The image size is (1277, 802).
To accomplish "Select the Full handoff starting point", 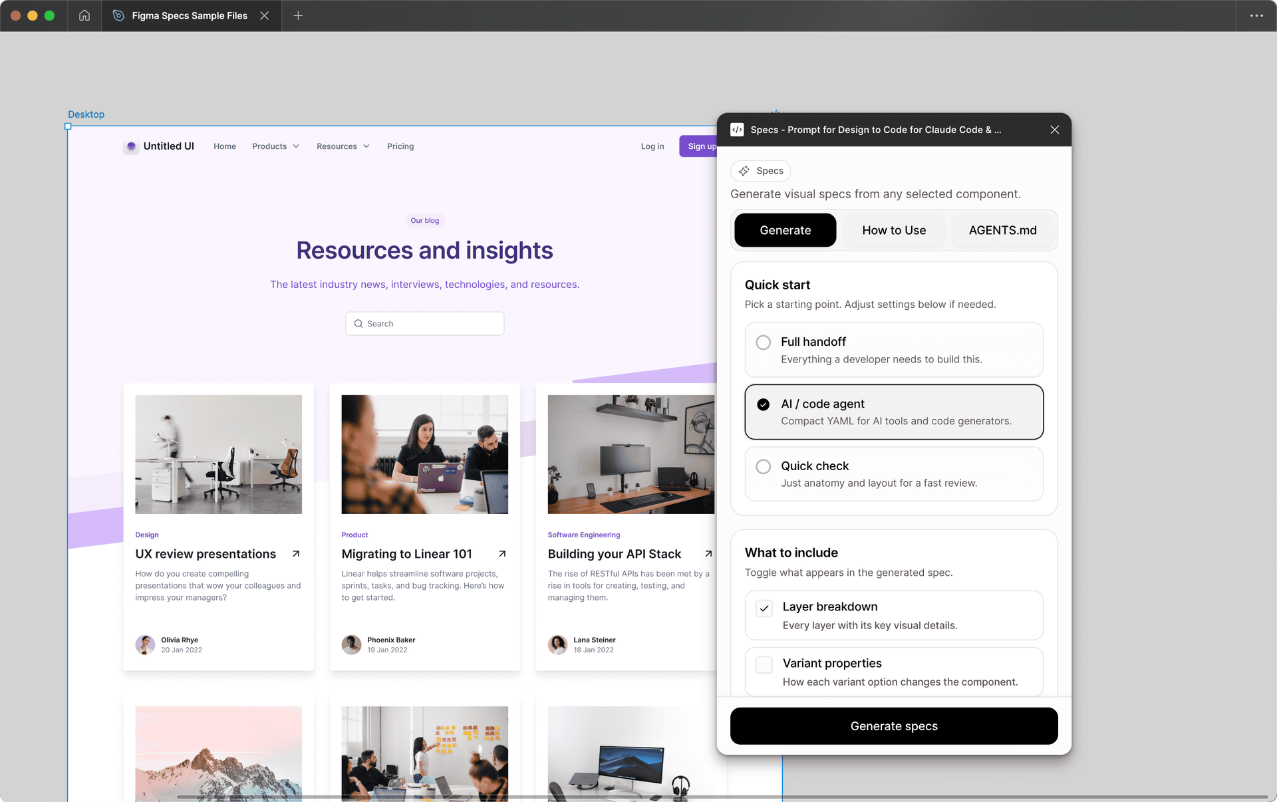I will coord(763,342).
